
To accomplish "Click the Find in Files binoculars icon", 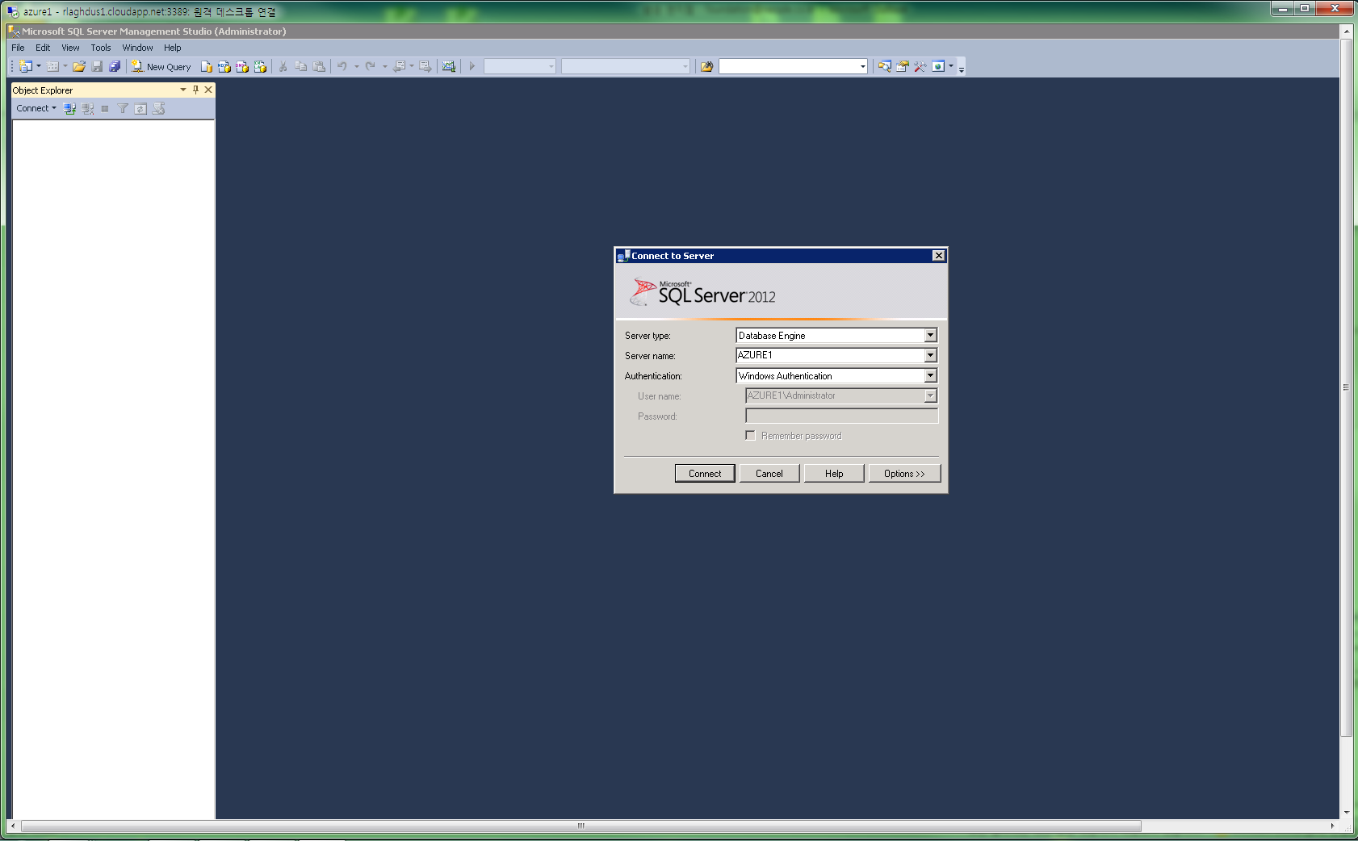I will tap(707, 66).
